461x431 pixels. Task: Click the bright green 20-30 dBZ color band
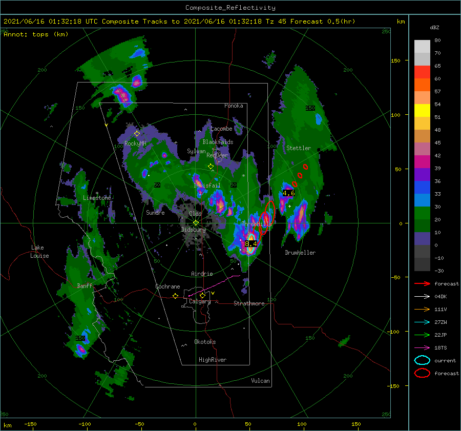pyautogui.click(x=422, y=213)
